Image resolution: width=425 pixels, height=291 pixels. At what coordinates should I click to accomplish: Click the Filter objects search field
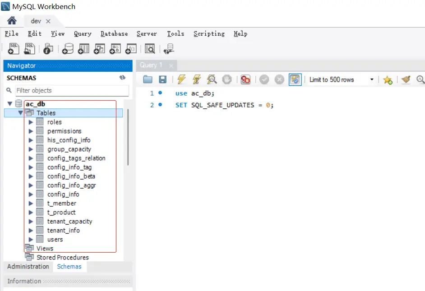(x=72, y=91)
